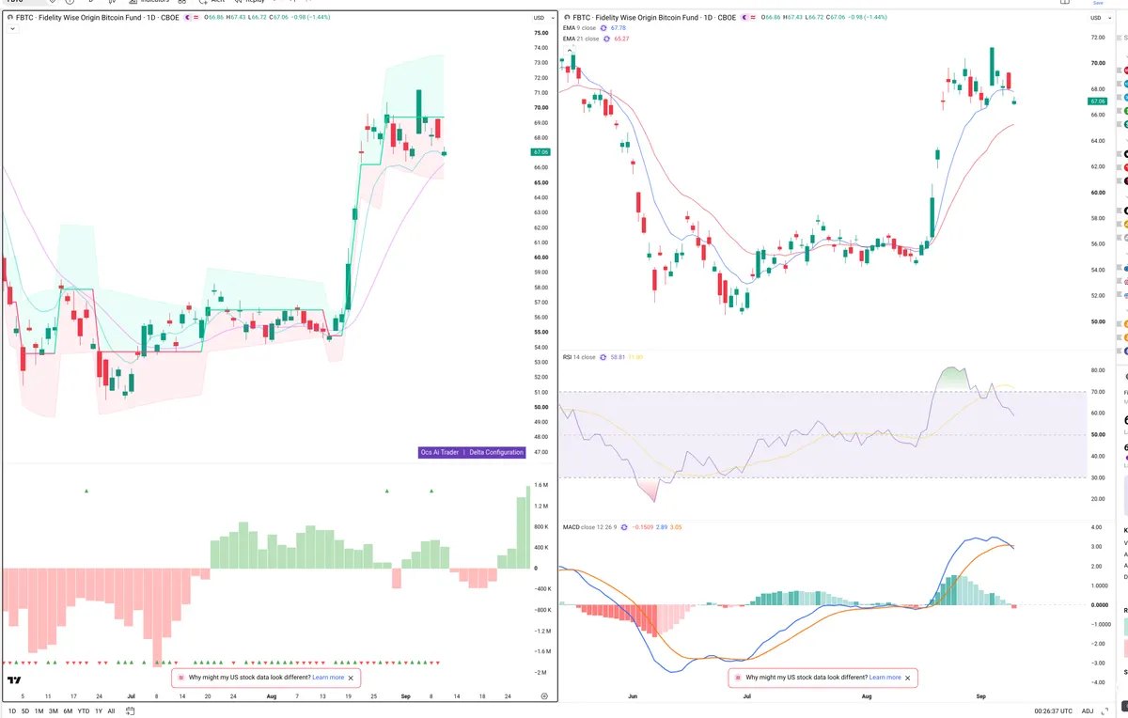The width and height of the screenshot is (1128, 718).
Task: Click the refresh icon next to RSI 14 close
Action: pyautogui.click(x=603, y=358)
